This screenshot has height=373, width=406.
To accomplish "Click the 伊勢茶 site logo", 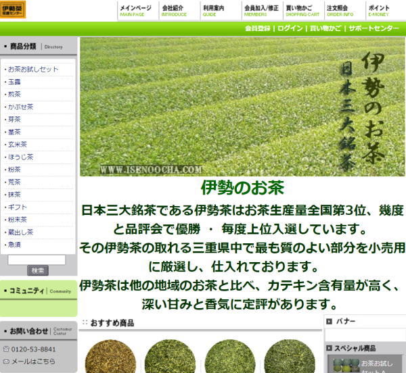I will point(14,9).
